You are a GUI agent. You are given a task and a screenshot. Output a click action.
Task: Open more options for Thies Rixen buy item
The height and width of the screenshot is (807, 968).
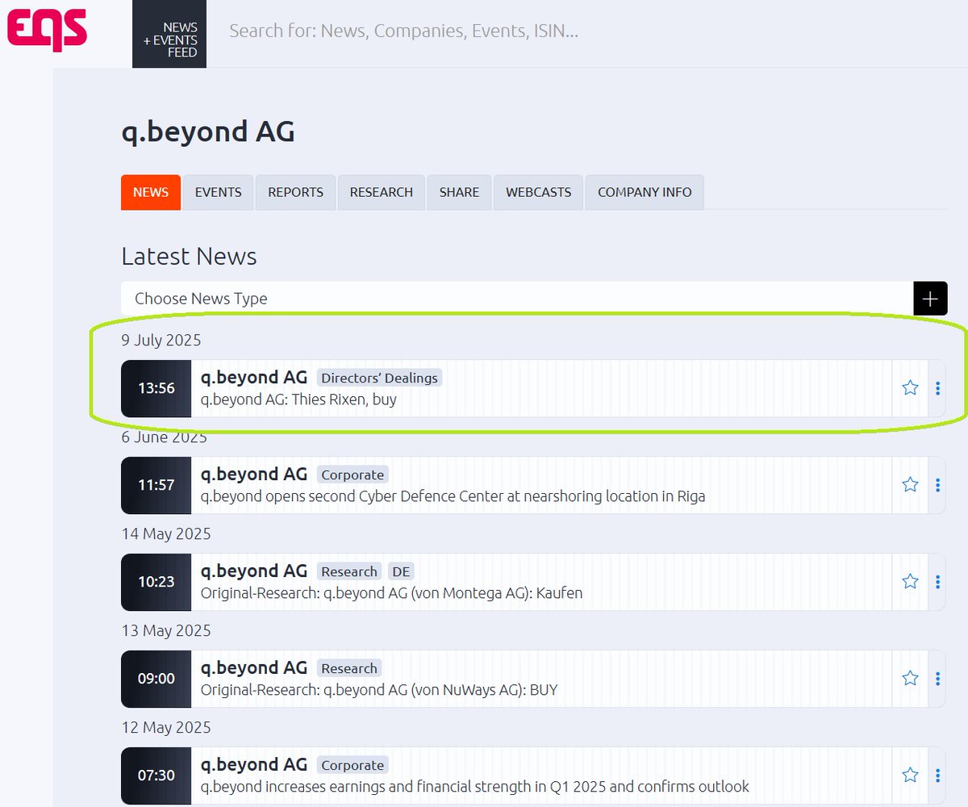point(937,388)
